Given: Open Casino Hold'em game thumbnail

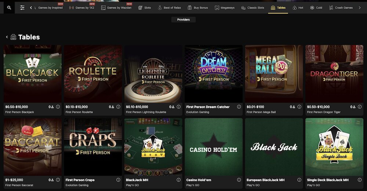Looking at the screenshot, I should pyautogui.click(x=214, y=147).
